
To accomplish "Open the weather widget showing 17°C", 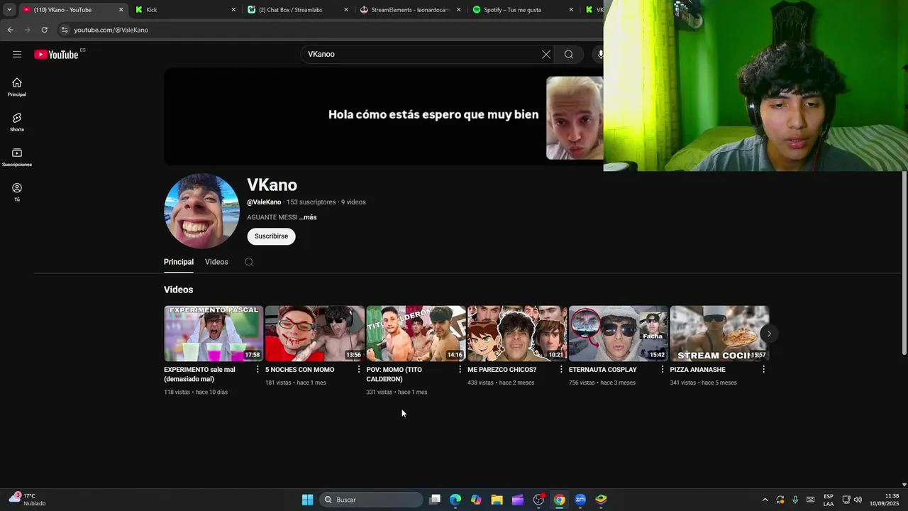I will (28, 500).
